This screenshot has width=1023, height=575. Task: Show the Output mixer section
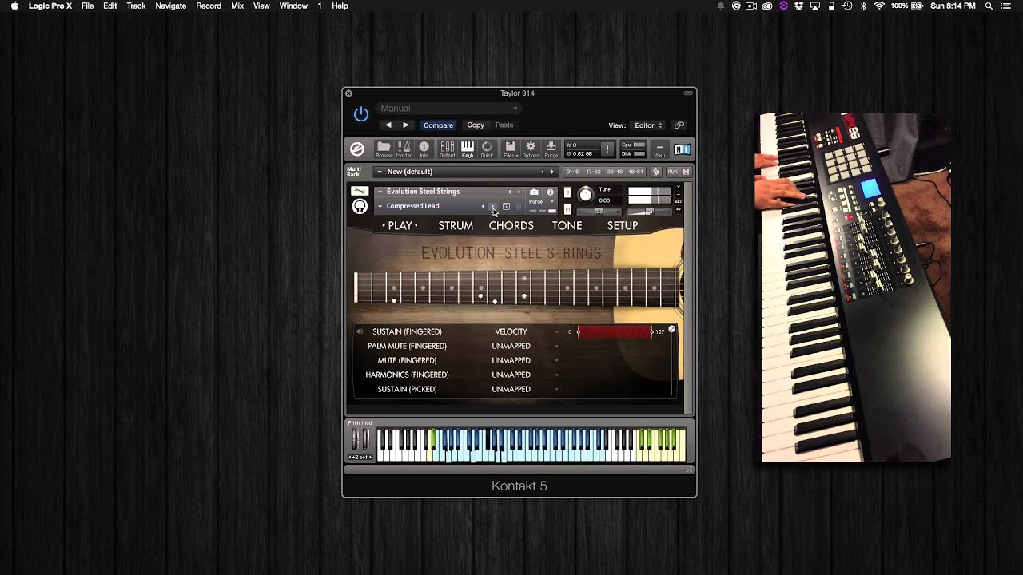point(447,149)
